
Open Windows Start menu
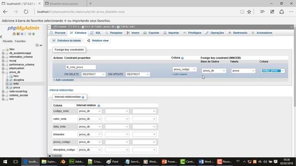[x=5, y=162]
